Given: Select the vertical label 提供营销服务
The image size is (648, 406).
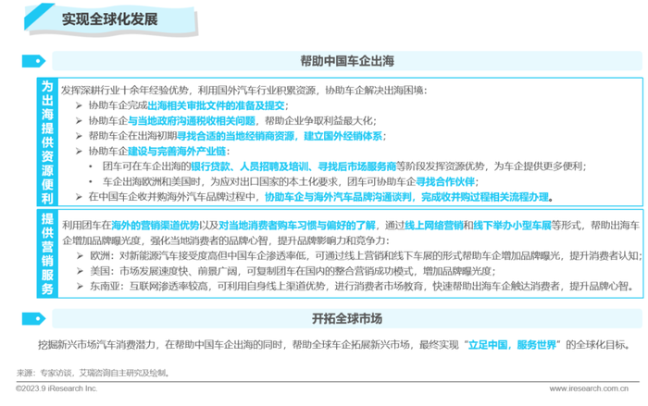Looking at the screenshot, I should pyautogui.click(x=47, y=253).
